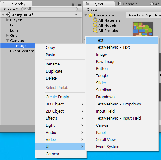Screen dimensions: 161x160
Task: Choose Delete in the context menu
Action: click(x=60, y=78)
